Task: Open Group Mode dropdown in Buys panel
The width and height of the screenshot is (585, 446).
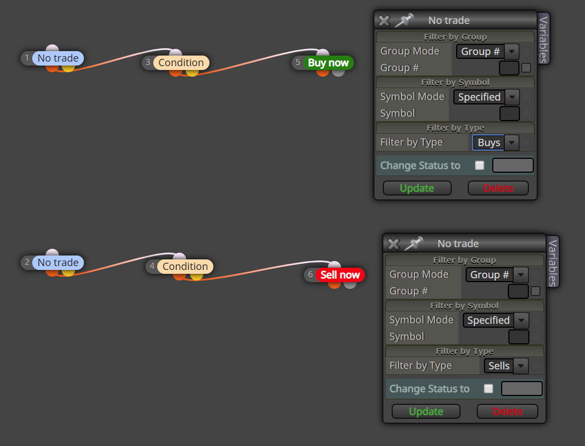Action: coord(488,52)
